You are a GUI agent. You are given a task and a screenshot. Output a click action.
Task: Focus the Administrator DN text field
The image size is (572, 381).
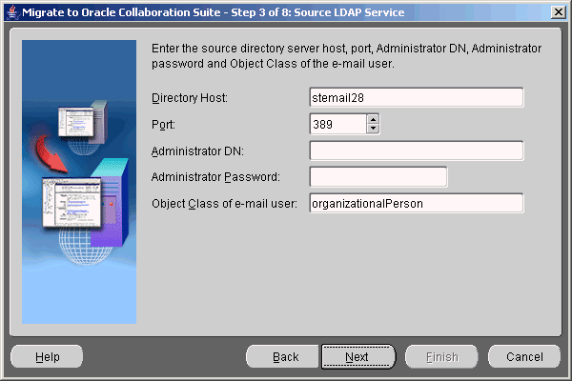pos(417,150)
